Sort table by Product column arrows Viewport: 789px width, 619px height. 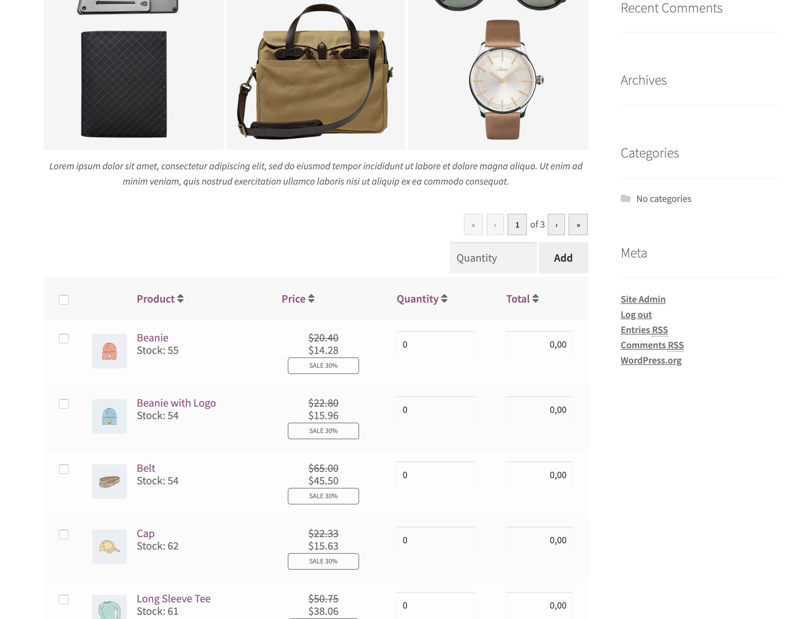click(180, 299)
